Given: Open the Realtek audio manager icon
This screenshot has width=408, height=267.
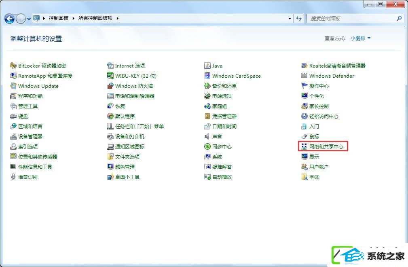Looking at the screenshot, I should click(x=304, y=66).
